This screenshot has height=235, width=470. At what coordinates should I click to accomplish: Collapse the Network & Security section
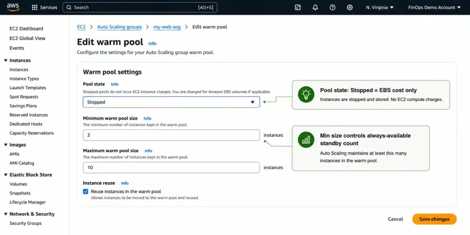(6, 214)
